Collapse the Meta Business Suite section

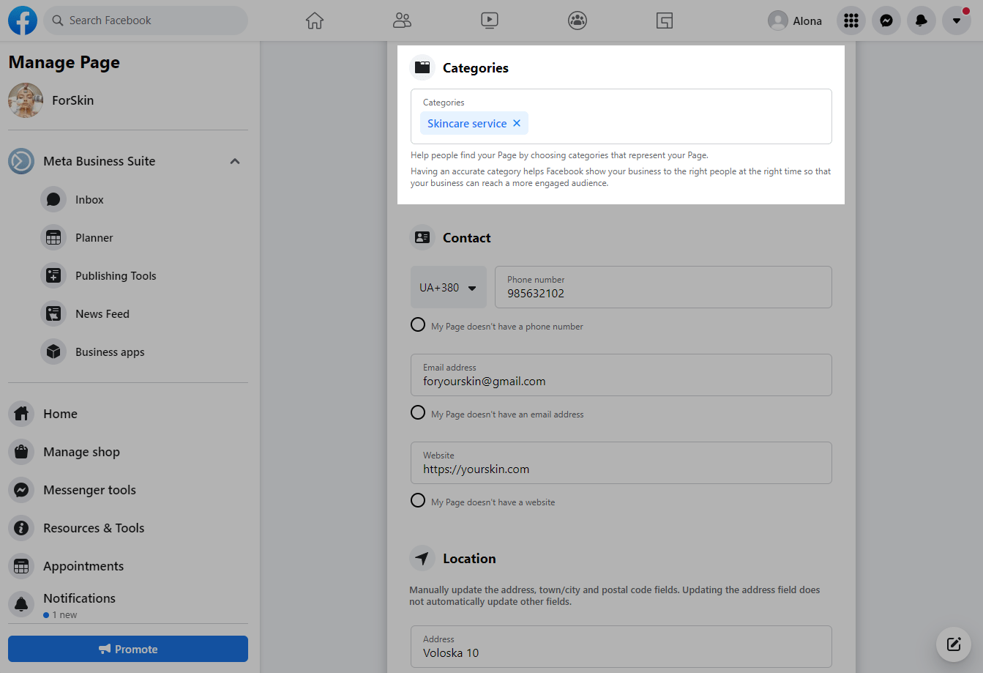235,161
